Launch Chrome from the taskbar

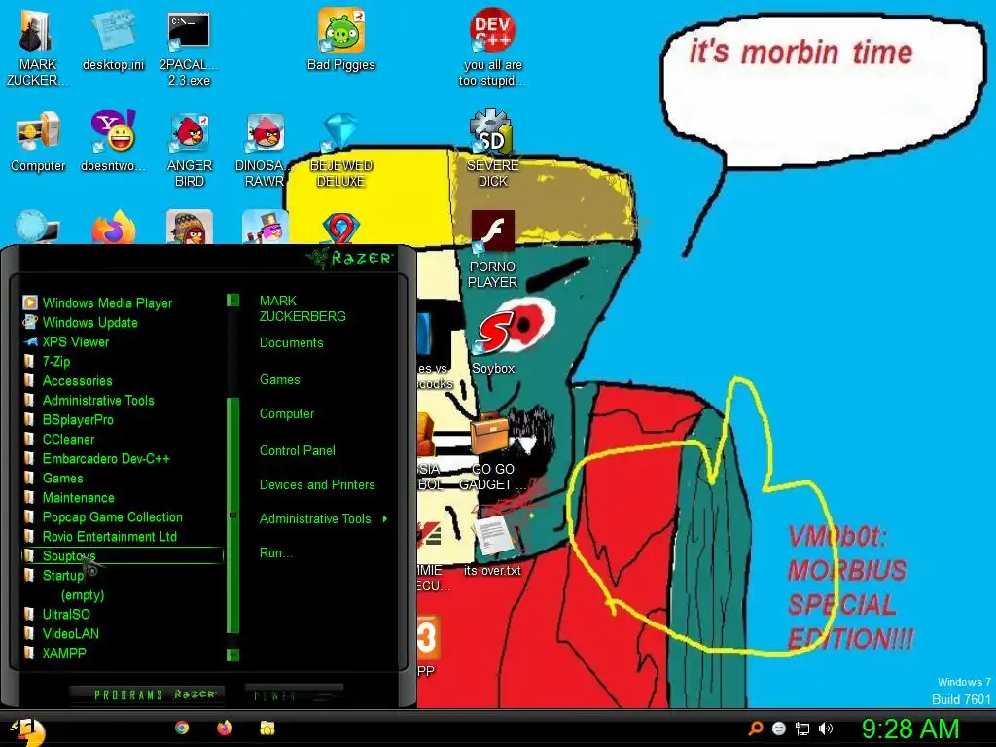[182, 728]
